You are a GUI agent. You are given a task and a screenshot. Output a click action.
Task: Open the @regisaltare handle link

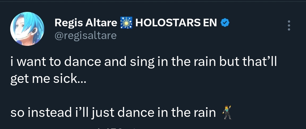coord(85,36)
